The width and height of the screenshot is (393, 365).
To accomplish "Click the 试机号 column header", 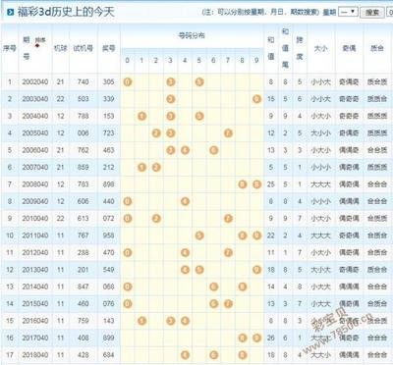I will 83,48.
